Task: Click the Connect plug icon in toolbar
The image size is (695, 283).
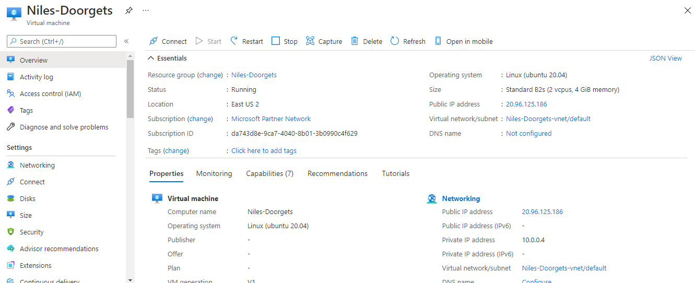Action: 154,41
